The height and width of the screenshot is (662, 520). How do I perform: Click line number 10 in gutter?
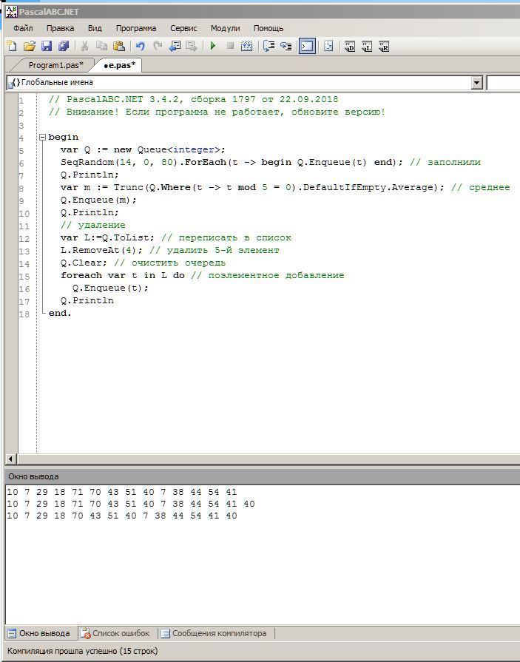[24, 213]
